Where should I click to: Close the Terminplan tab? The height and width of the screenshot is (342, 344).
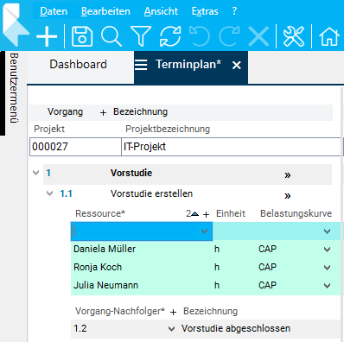(x=237, y=66)
